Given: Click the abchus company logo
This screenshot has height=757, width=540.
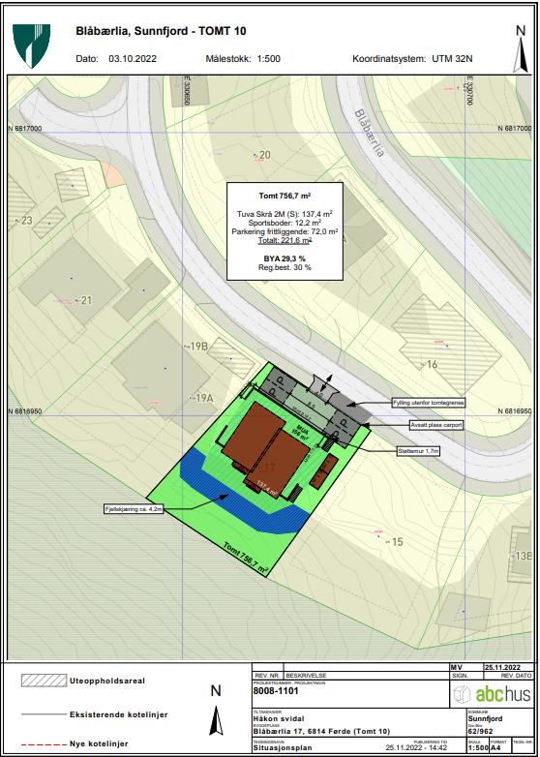Looking at the screenshot, I should coord(492,694).
